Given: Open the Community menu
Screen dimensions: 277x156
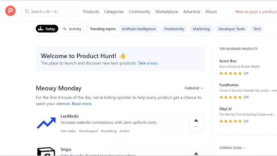Looking at the screenshot, I should pos(140,12).
